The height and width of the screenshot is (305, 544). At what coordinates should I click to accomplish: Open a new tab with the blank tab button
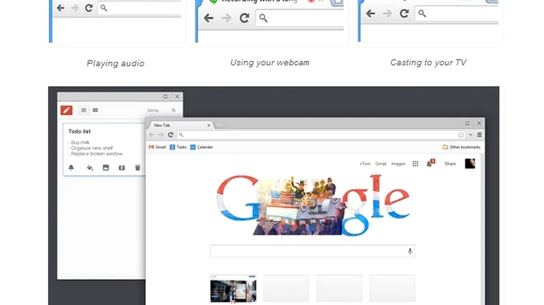(220, 126)
